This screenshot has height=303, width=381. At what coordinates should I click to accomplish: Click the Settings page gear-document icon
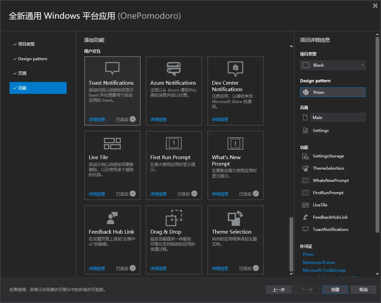305,131
